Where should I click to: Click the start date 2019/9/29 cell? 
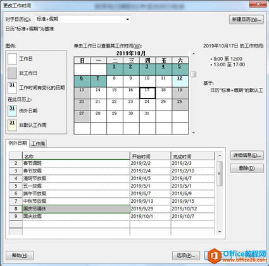[x=151, y=209]
